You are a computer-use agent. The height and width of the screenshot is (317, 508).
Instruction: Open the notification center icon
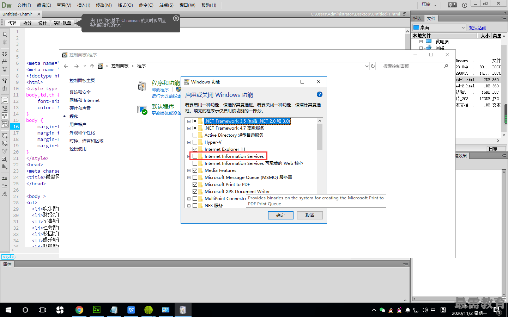(497, 311)
